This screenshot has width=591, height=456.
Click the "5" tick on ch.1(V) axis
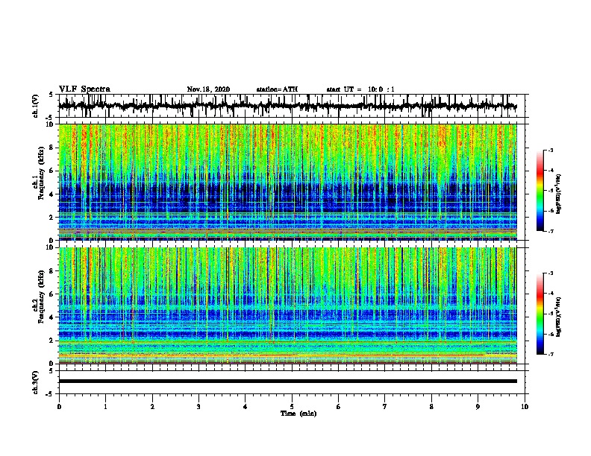(51, 95)
